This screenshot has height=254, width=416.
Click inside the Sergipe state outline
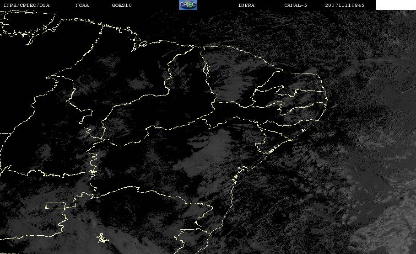pos(265,147)
